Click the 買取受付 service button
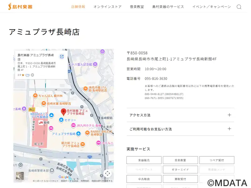The height and width of the screenshot is (188, 251). 180,179
